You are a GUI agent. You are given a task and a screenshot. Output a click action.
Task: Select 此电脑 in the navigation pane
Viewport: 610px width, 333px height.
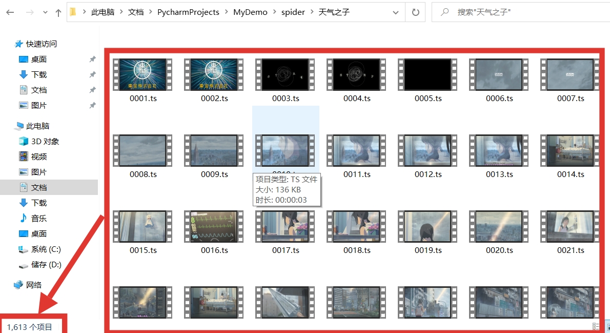[x=38, y=126]
